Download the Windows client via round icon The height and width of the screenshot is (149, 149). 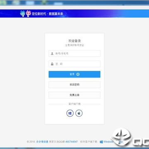tap(70, 113)
